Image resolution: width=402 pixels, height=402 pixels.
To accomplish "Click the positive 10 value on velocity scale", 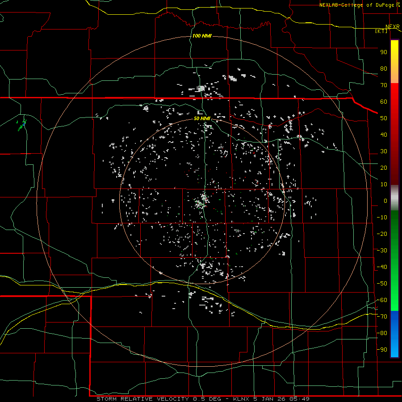I will [384, 184].
